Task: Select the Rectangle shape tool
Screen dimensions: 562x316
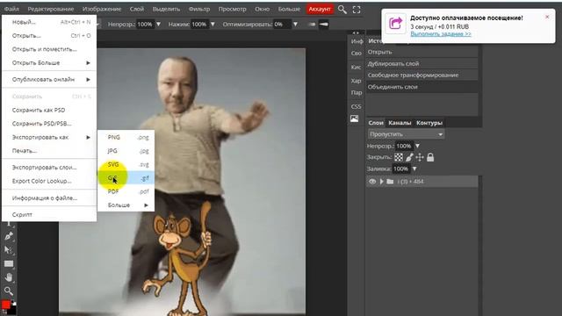Action: (x=9, y=264)
